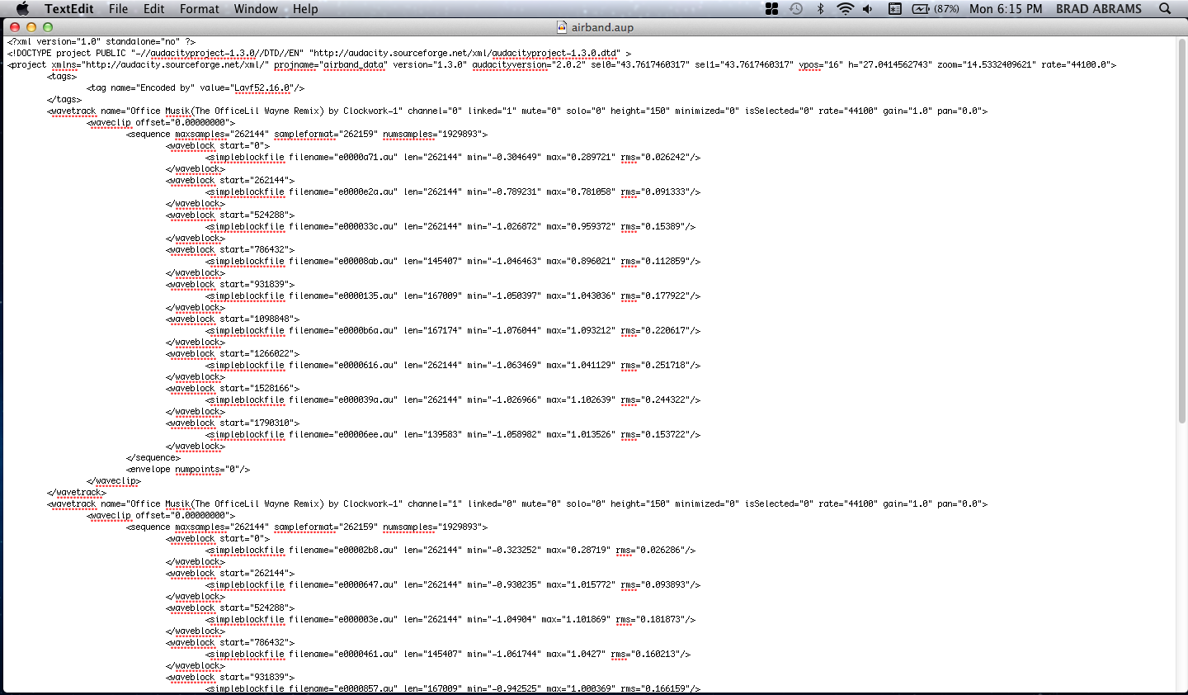
Task: Open the Format menu
Action: click(x=199, y=8)
